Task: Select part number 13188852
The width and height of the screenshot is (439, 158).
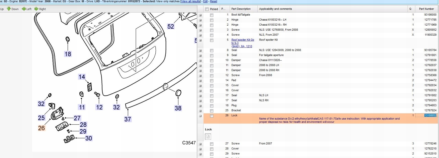Action: 430,115
